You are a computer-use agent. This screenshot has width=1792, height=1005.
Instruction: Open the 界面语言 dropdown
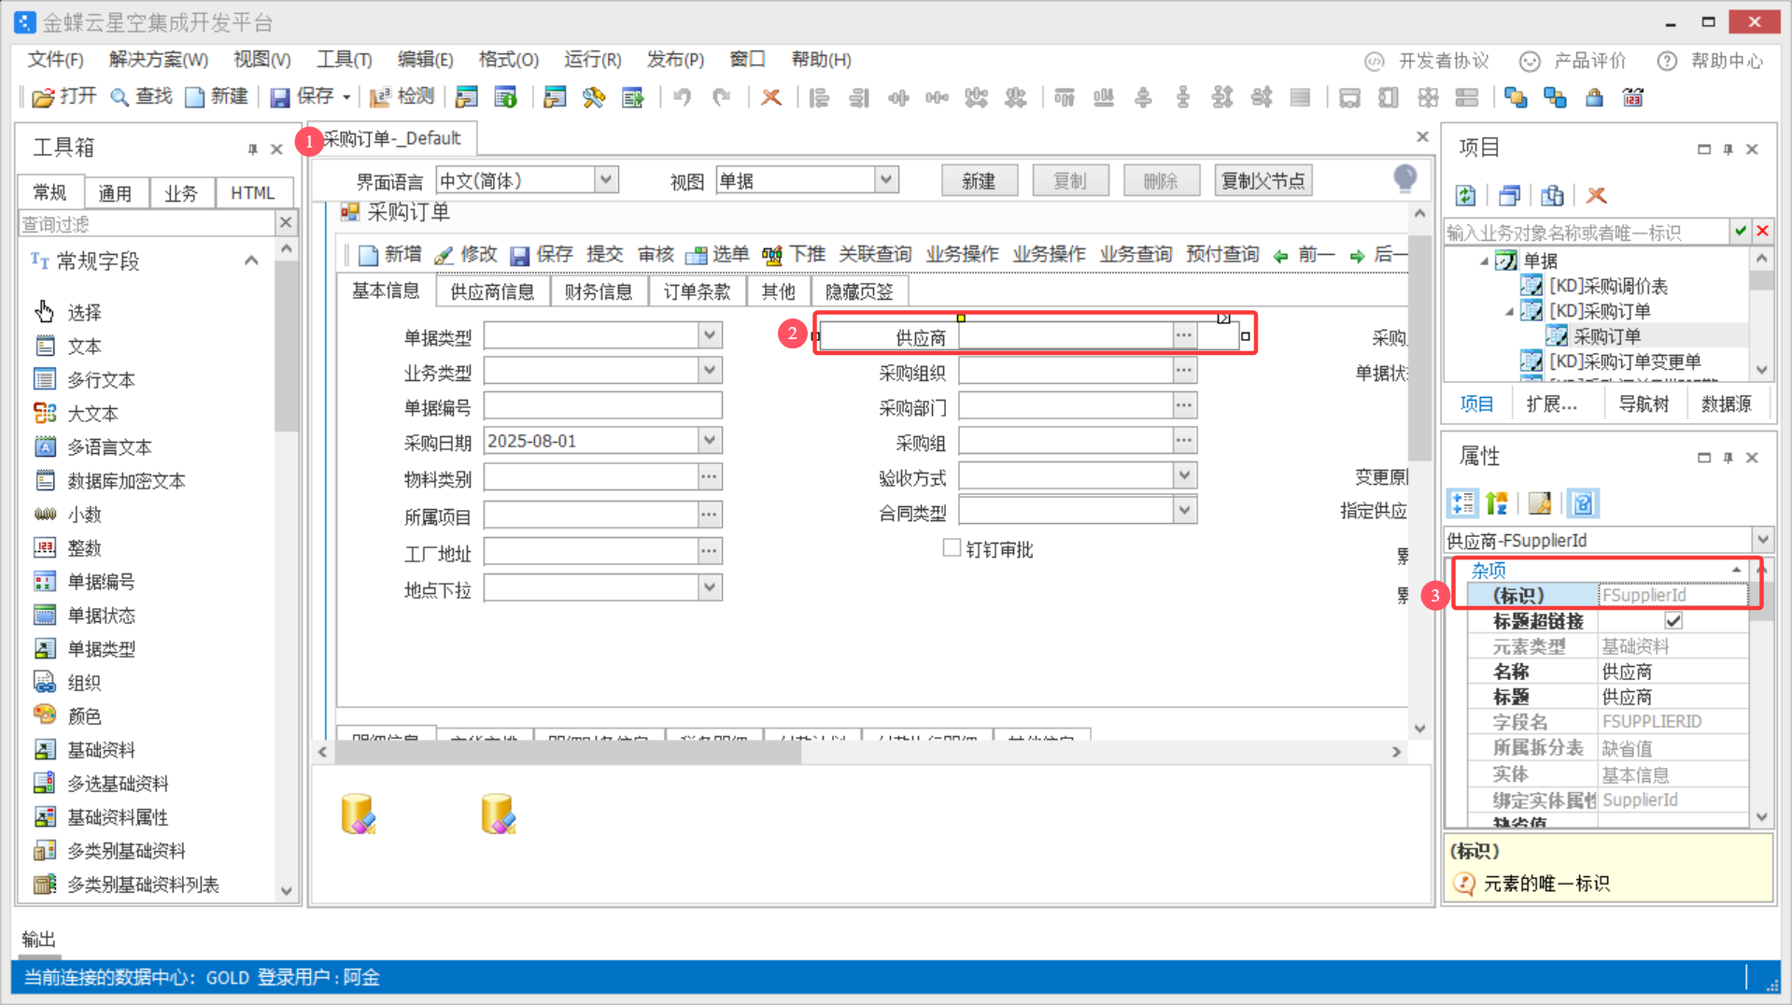606,179
